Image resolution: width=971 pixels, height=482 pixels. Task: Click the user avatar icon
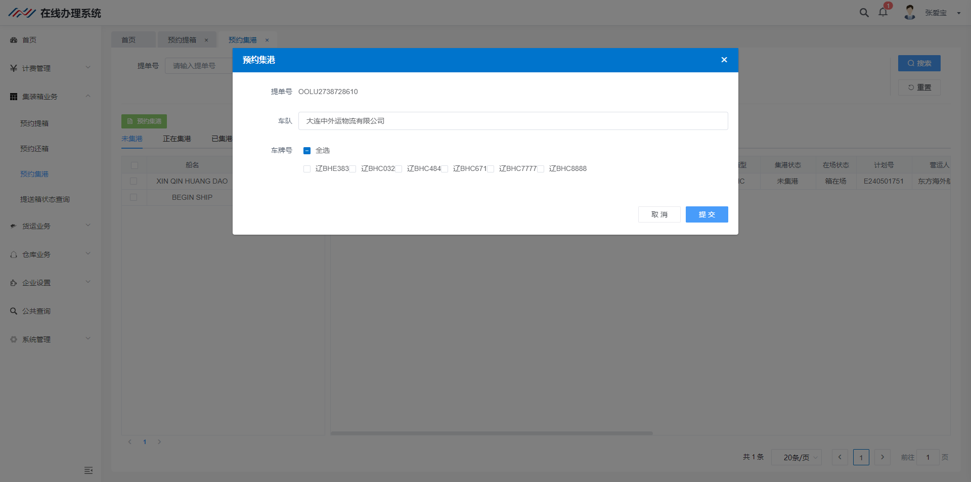pos(910,13)
